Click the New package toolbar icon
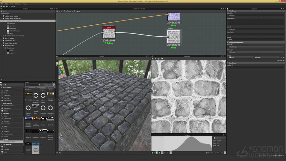The width and height of the screenshot is (286, 161). (x=1, y=7)
